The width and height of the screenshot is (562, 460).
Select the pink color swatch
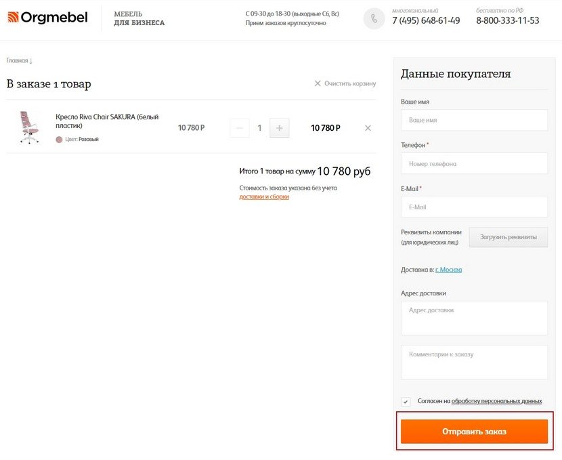coord(59,140)
